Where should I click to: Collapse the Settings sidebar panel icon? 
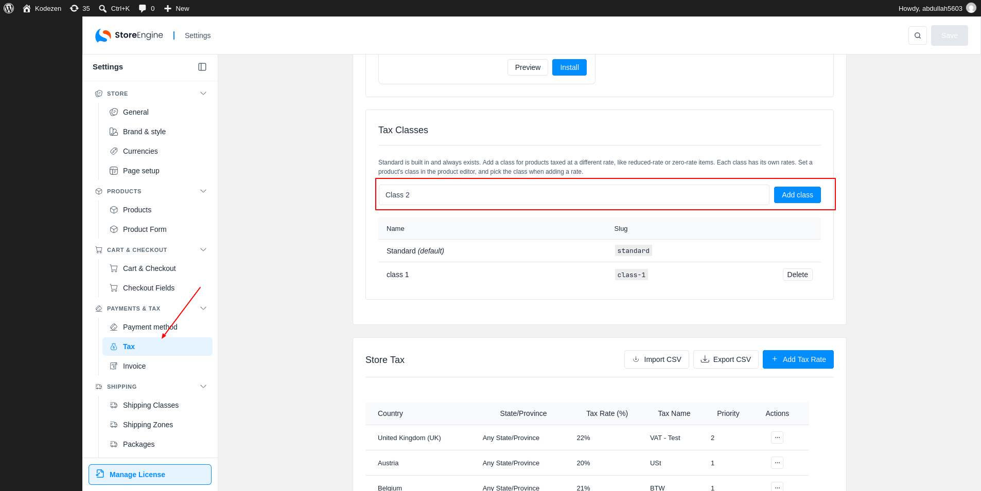click(202, 67)
